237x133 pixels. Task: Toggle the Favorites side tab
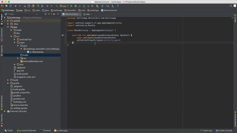click(x=1, y=120)
